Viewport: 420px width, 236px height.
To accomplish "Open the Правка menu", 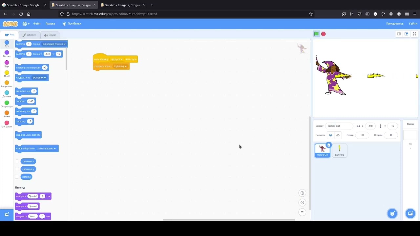I will tap(50, 24).
